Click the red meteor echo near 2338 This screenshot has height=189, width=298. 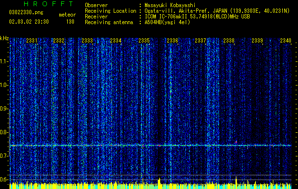pyautogui.click(x=236, y=142)
